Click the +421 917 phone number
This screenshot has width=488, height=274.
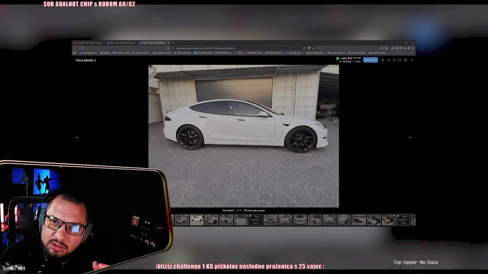point(351,58)
